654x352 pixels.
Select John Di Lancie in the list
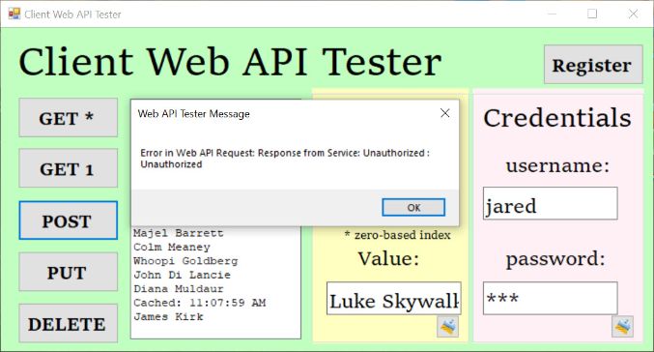pos(182,275)
